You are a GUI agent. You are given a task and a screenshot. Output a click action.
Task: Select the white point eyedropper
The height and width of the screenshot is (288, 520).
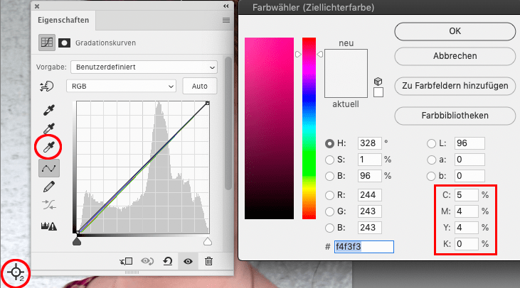click(x=48, y=147)
